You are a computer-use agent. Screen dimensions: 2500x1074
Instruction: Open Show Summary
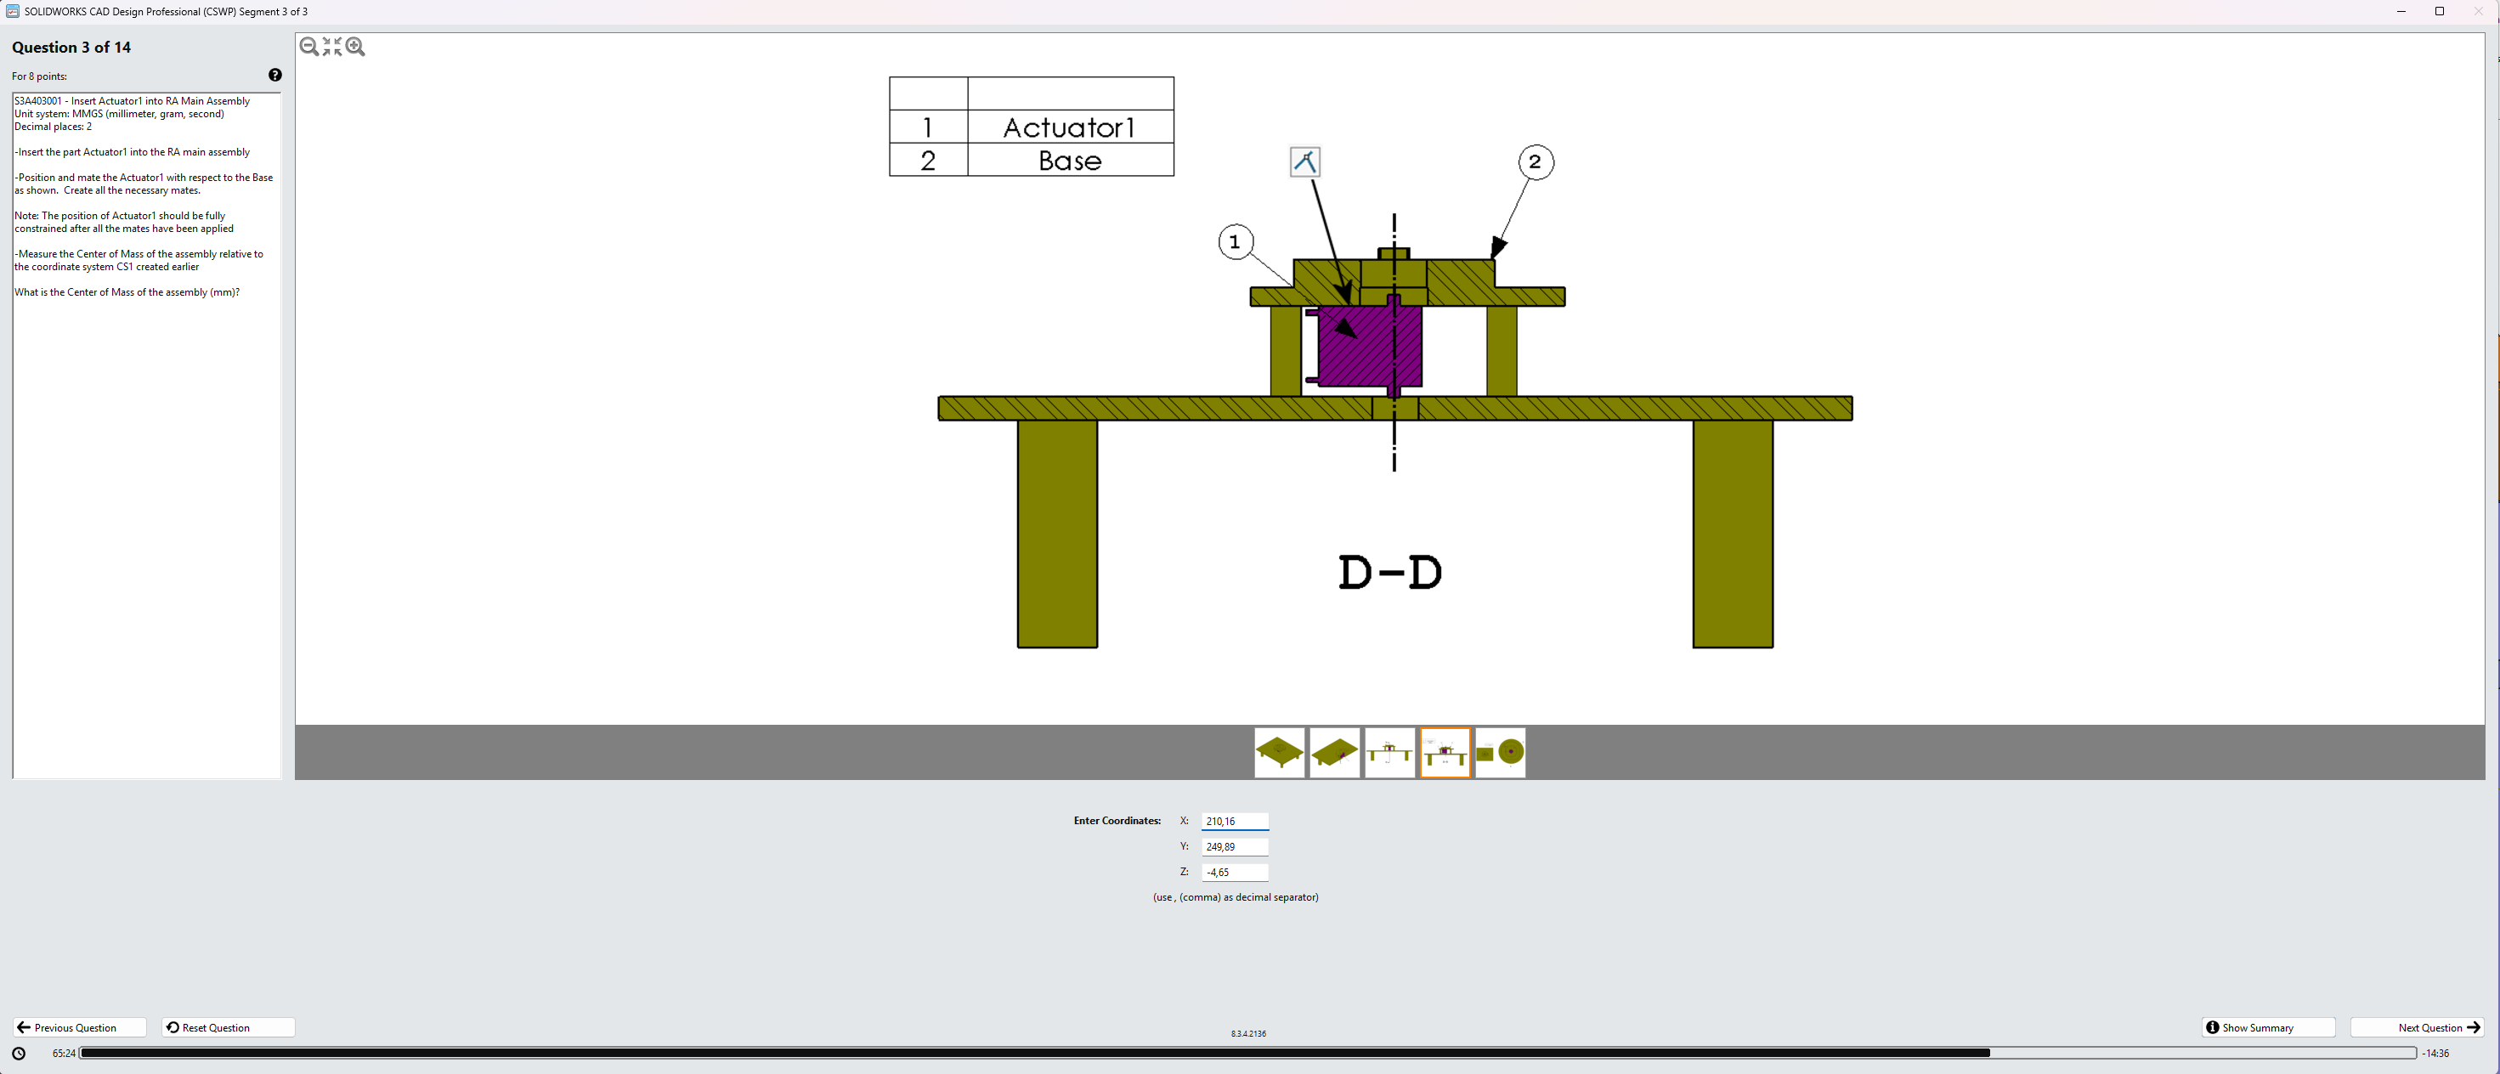click(2267, 1027)
